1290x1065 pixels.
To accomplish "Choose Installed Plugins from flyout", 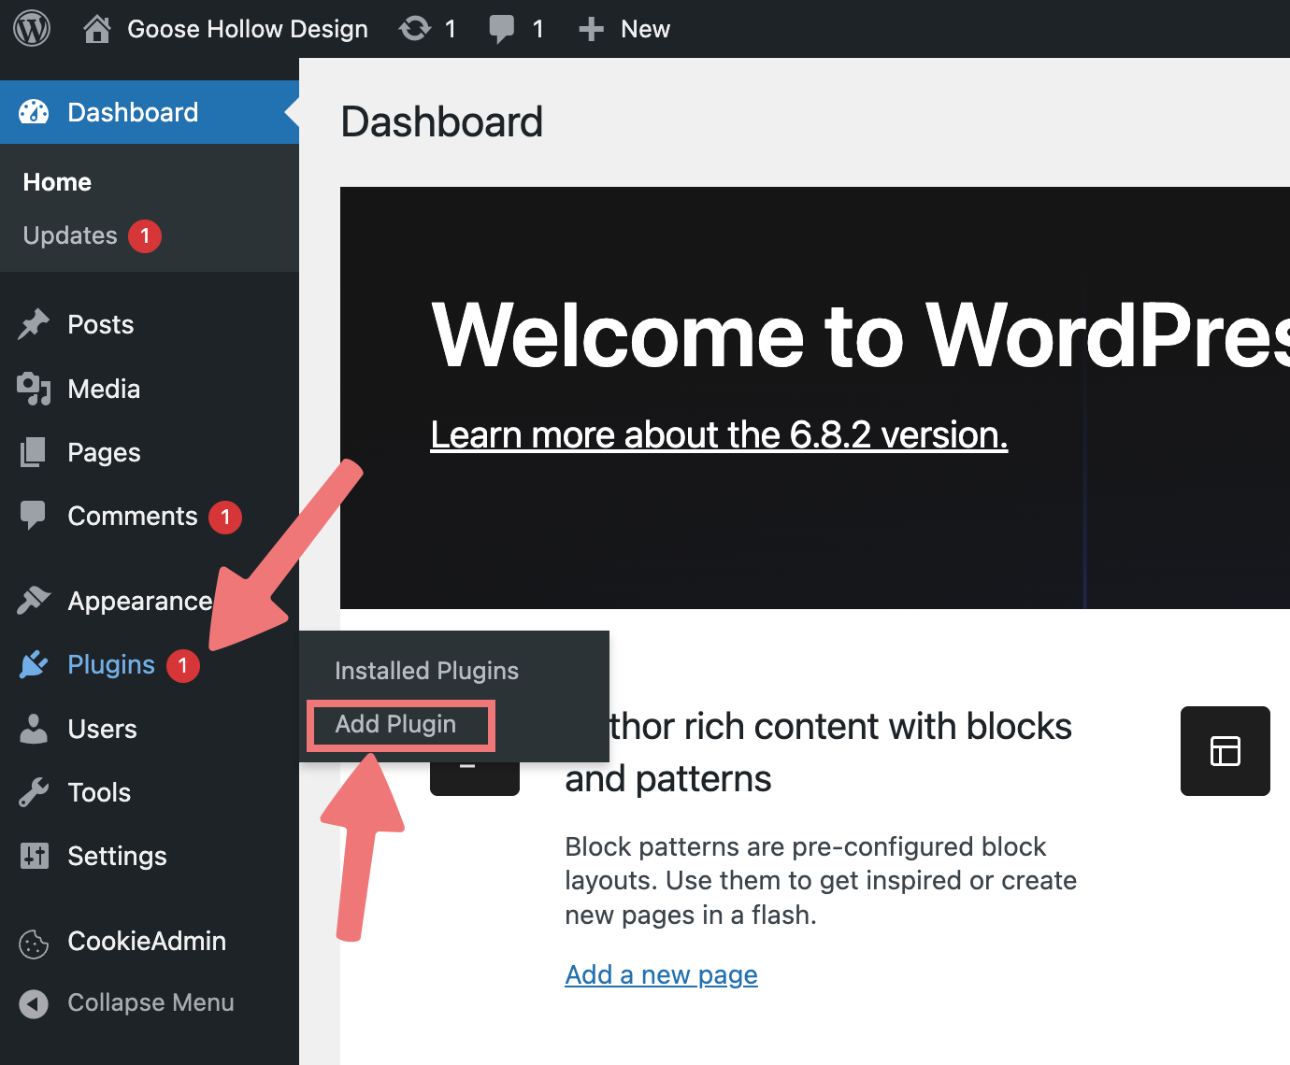I will pos(426,671).
